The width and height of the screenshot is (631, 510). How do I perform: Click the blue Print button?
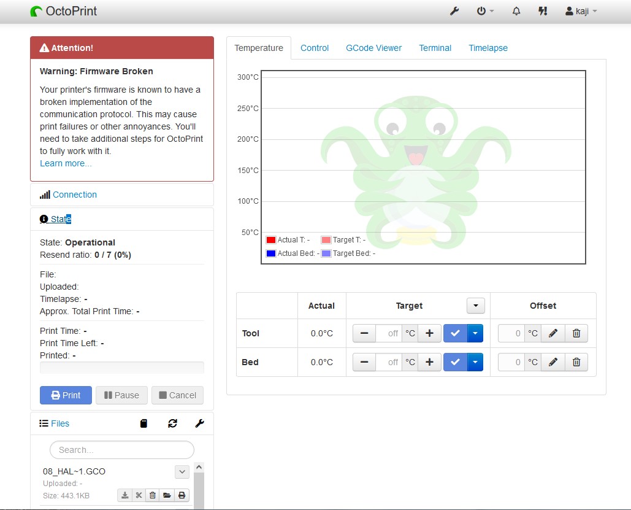coord(66,395)
